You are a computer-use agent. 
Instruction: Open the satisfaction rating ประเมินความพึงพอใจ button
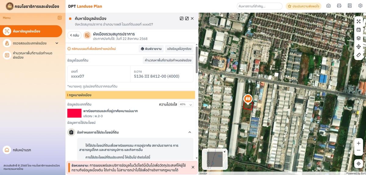click(x=303, y=6)
